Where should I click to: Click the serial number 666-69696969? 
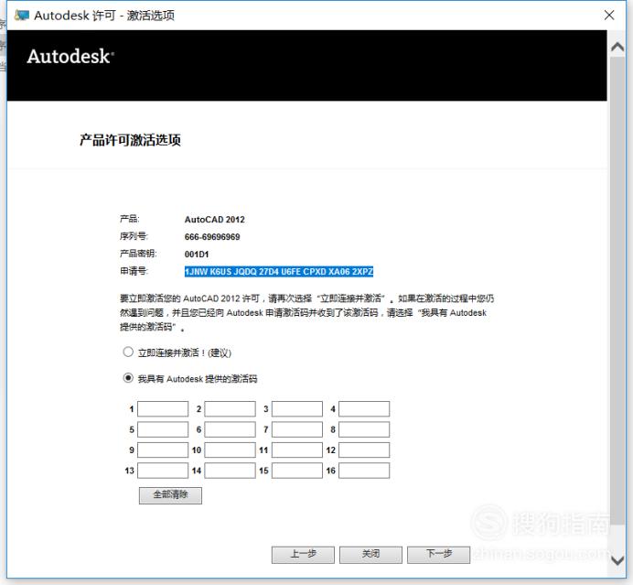point(212,237)
